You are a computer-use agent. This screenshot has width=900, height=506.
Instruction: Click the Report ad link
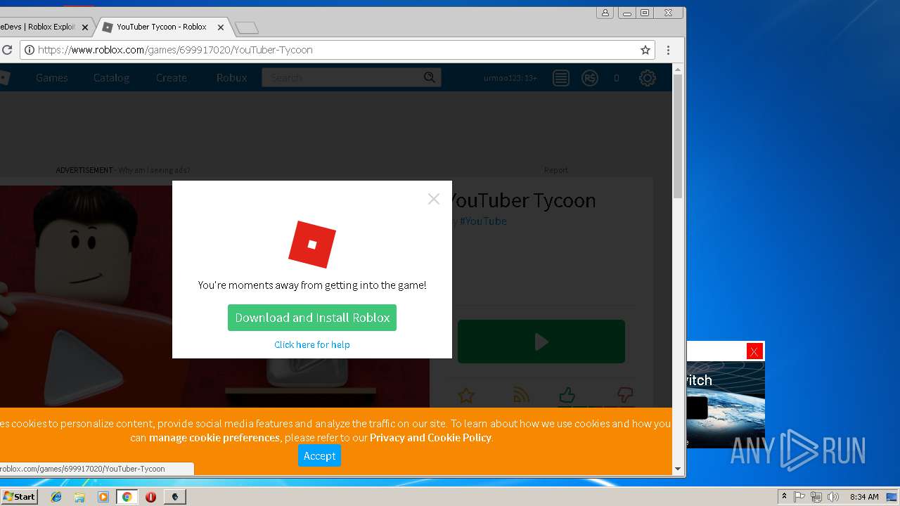pos(555,170)
